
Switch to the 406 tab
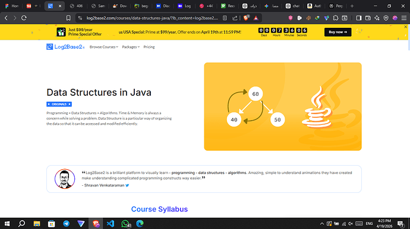point(76,6)
